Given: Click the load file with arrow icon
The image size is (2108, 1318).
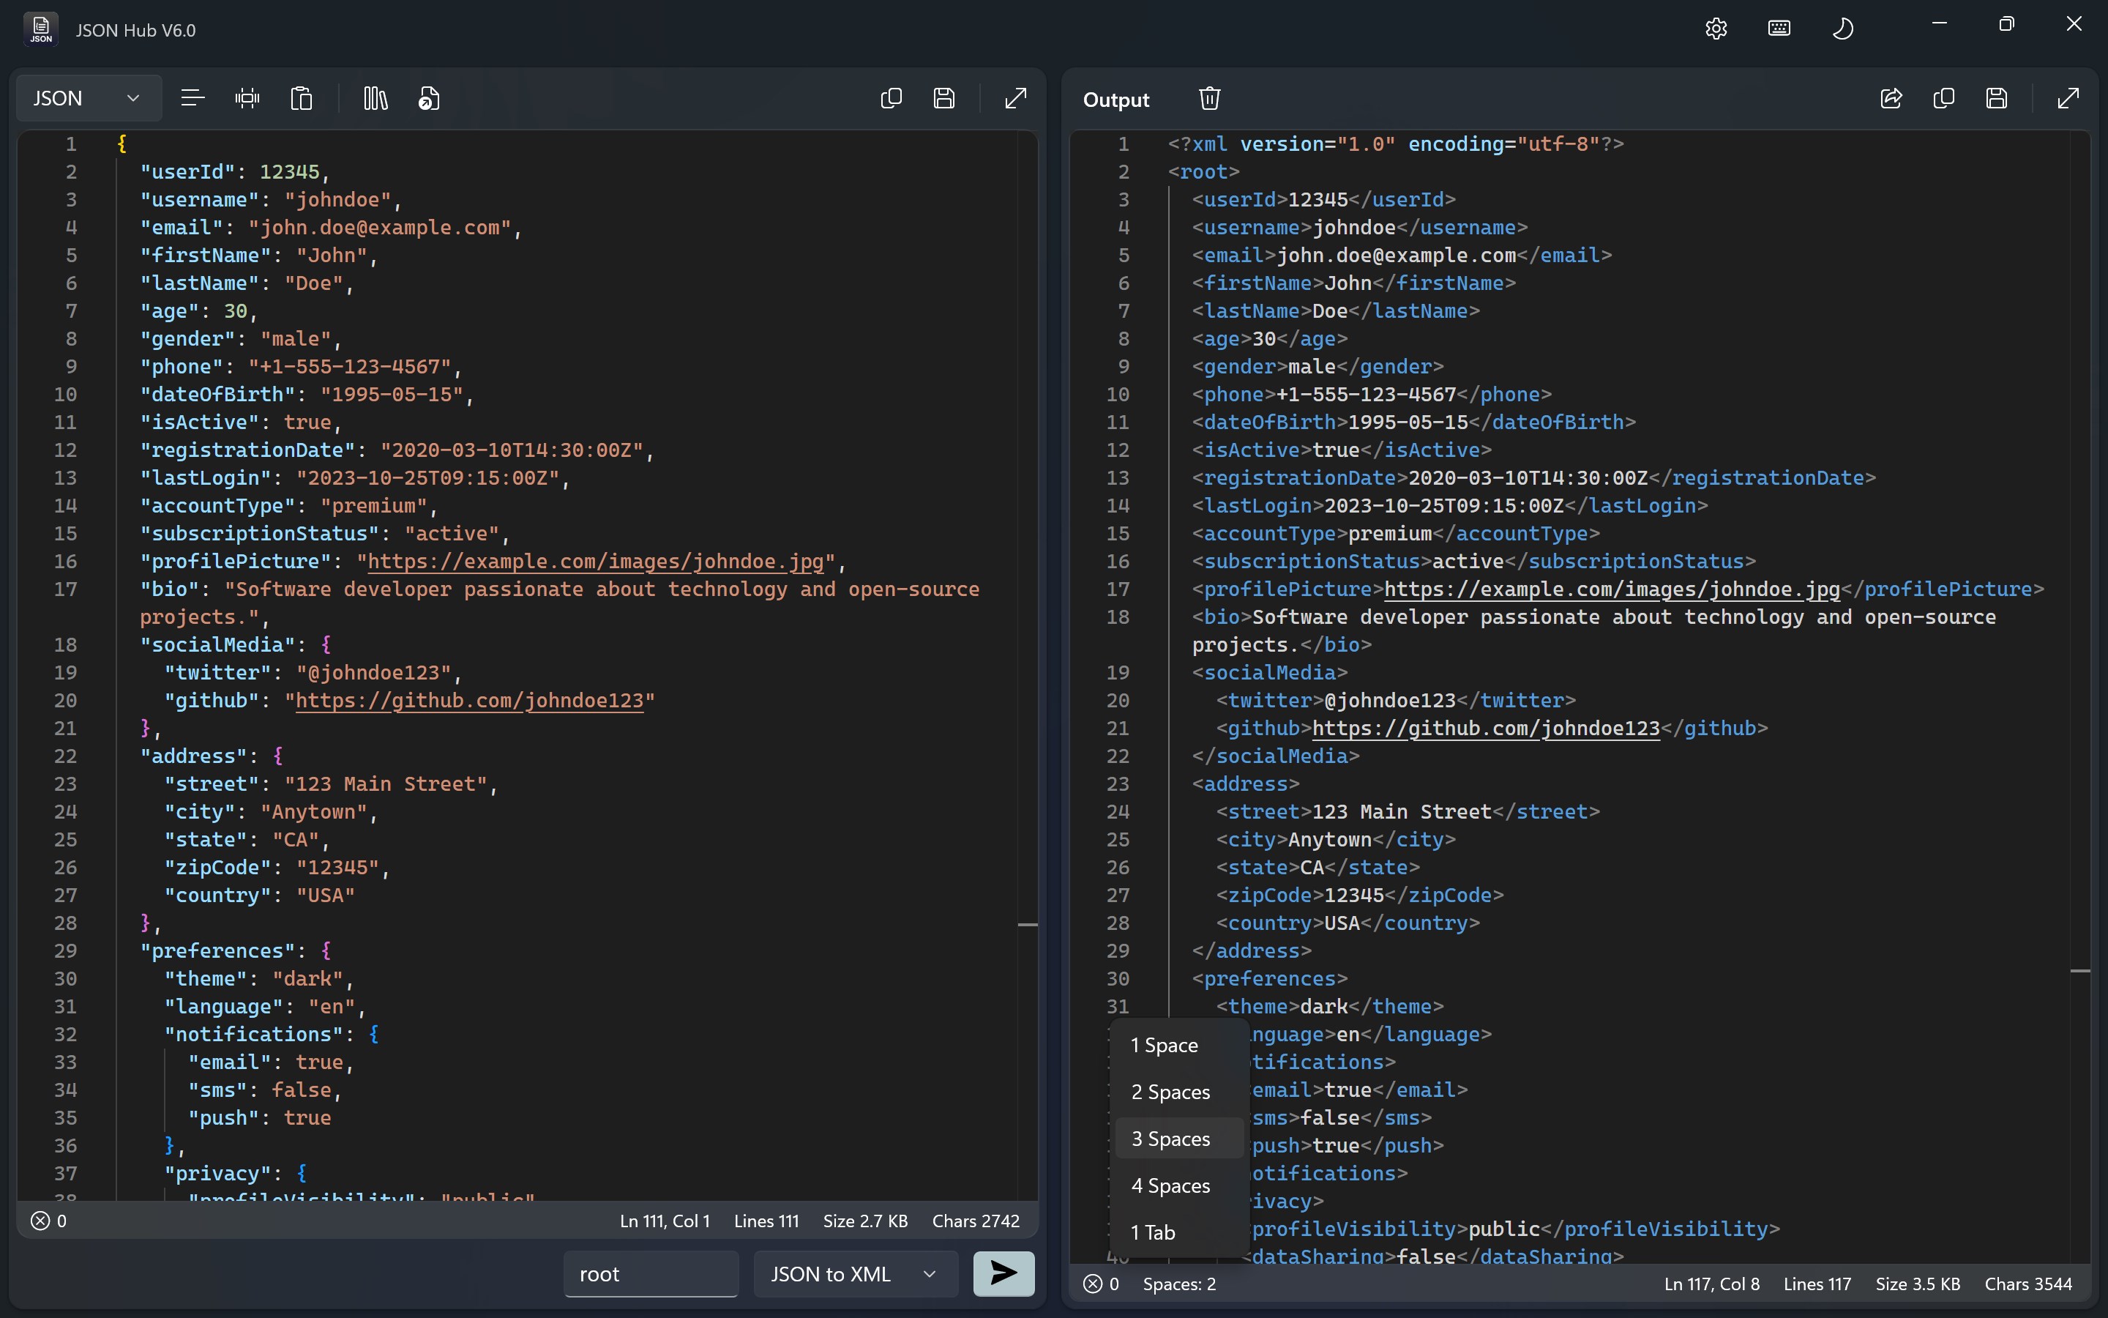Looking at the screenshot, I should point(427,97).
